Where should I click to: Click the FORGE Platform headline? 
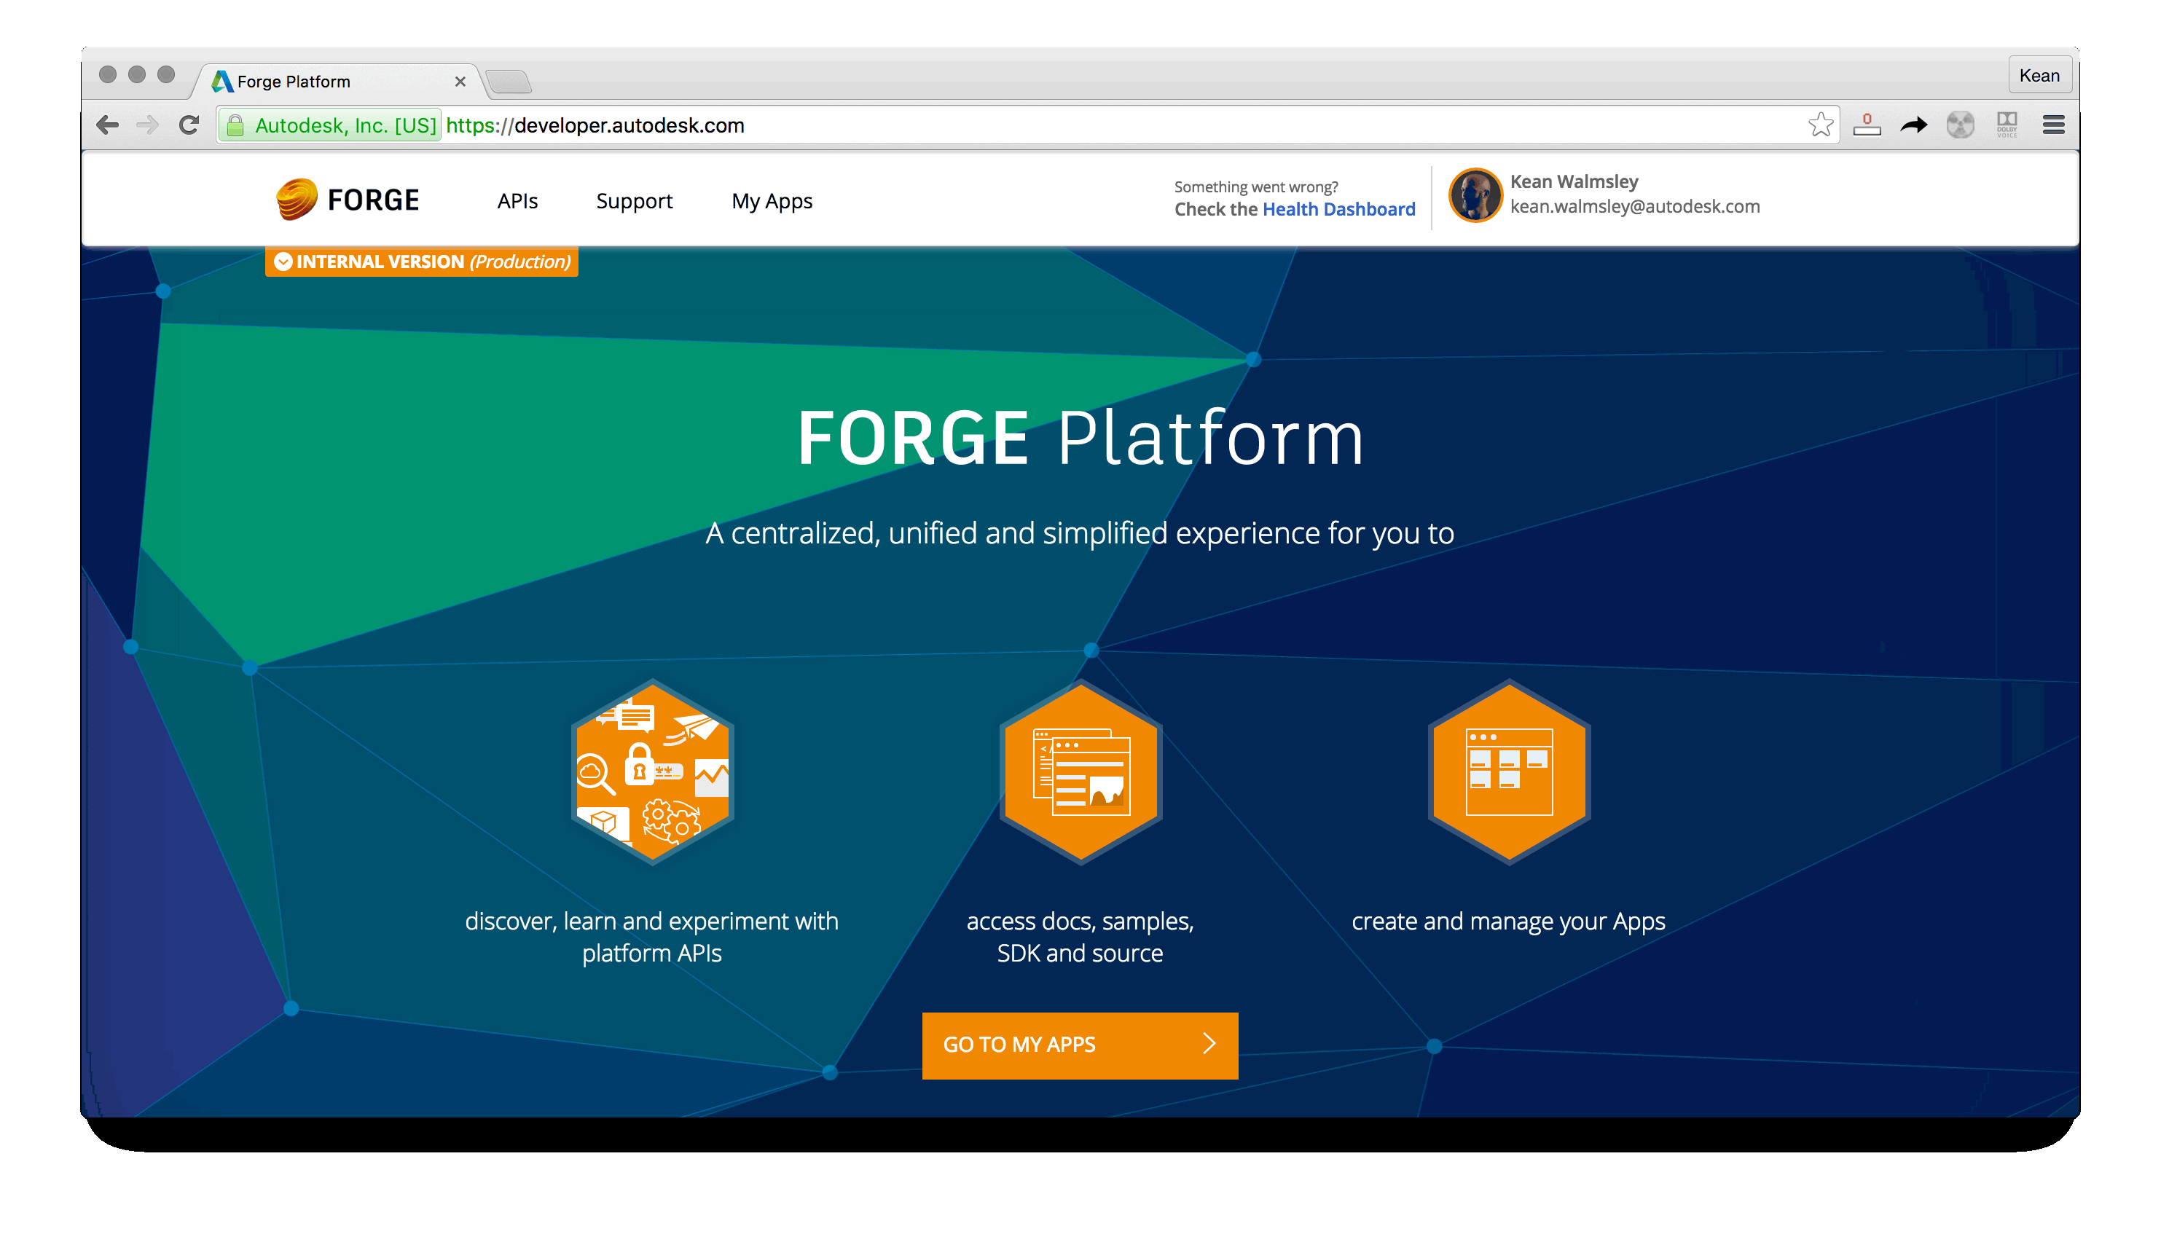coord(1080,439)
